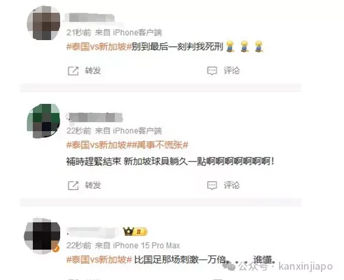Click first crying emoji in first post
The image size is (344, 280).
(x=230, y=46)
